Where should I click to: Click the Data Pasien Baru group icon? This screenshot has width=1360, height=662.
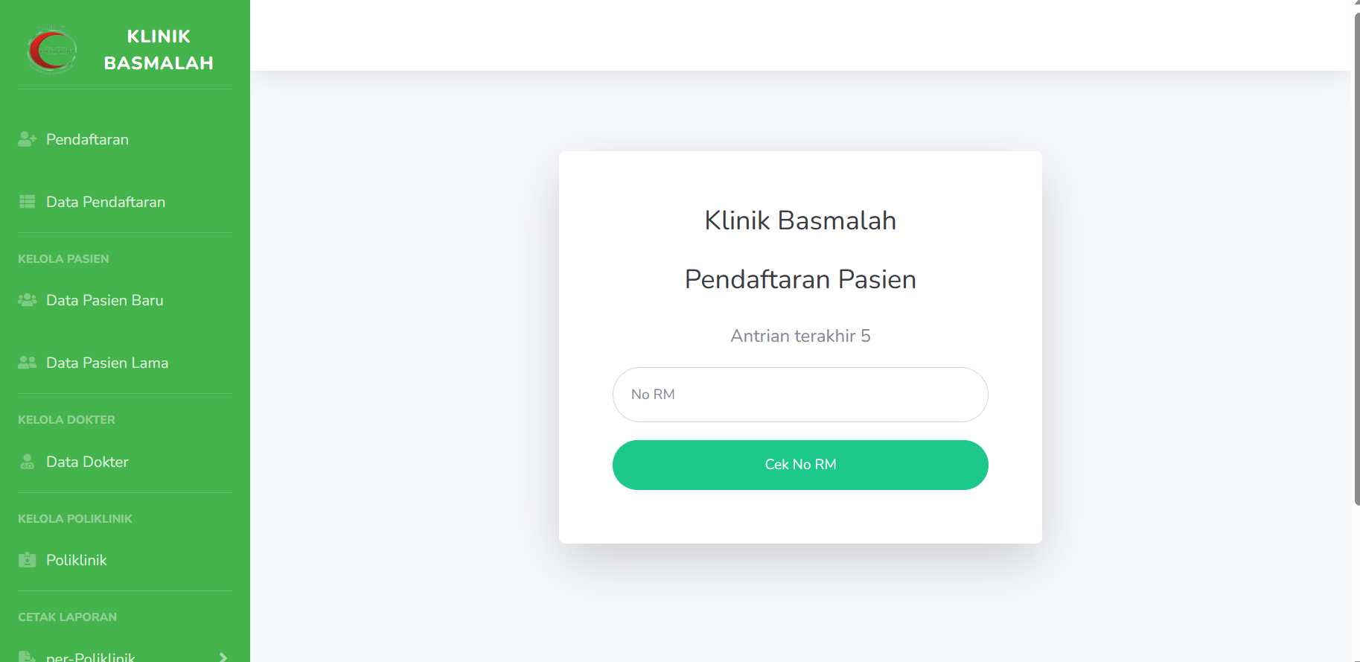point(28,300)
